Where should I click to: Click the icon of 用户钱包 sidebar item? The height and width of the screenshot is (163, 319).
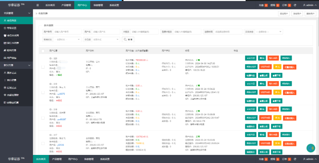pyautogui.click(x=5, y=58)
